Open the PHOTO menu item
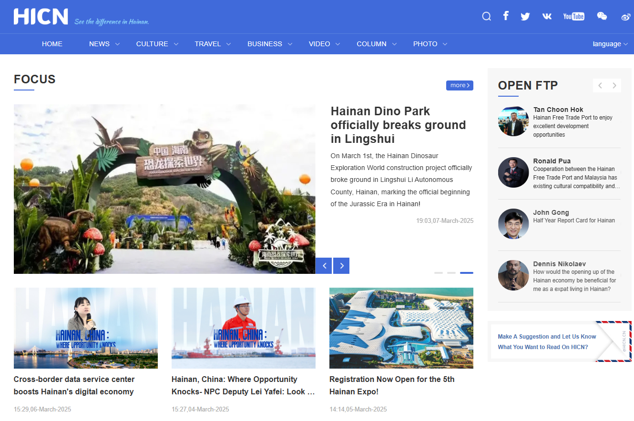This screenshot has height=421, width=634. (x=425, y=44)
